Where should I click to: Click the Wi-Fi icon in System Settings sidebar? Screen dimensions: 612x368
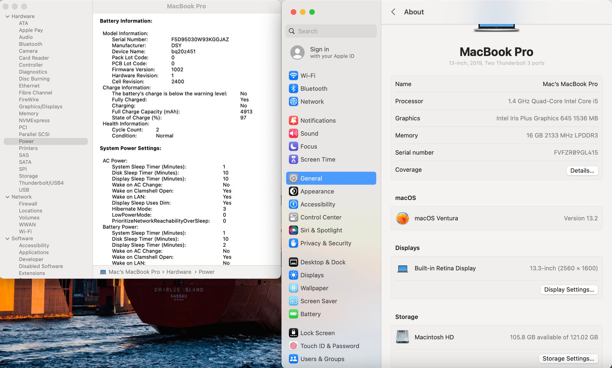tap(294, 75)
